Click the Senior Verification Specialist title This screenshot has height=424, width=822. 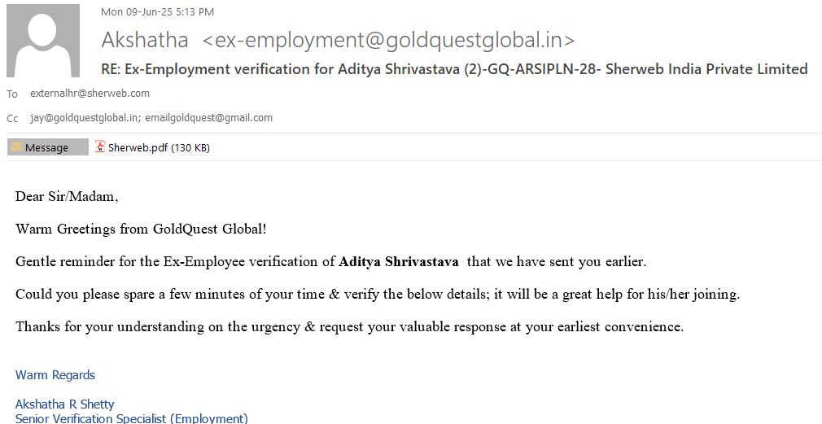click(x=132, y=418)
